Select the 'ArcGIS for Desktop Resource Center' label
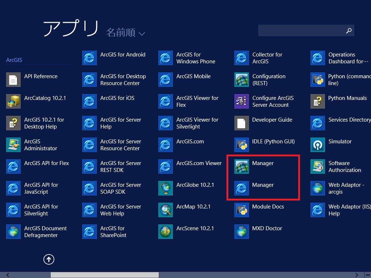Screen dimensions: 371x278 123,80
